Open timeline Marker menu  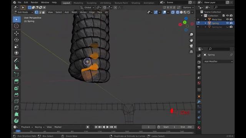click(x=58, y=127)
